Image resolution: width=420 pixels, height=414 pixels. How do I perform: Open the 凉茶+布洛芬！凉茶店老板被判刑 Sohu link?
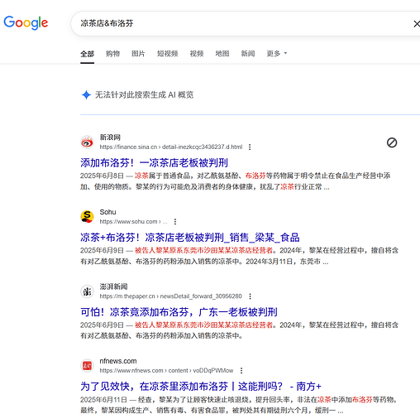point(190,238)
